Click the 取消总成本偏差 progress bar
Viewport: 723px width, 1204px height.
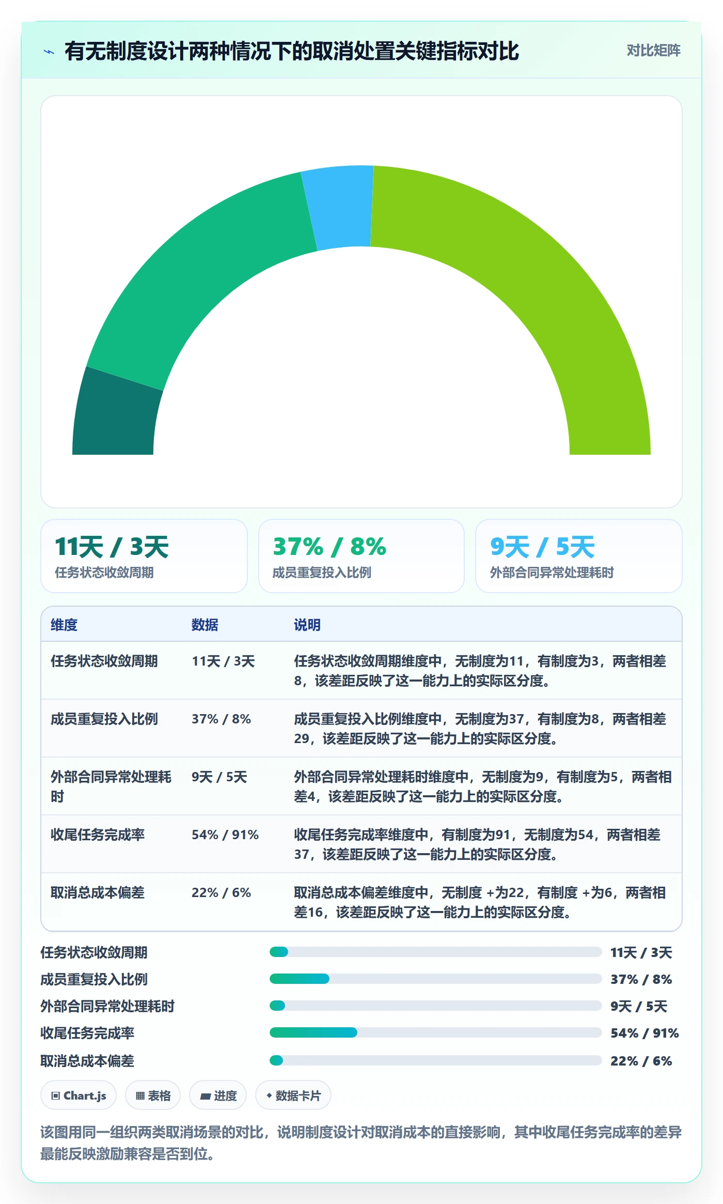click(x=435, y=1060)
